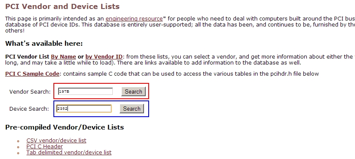Open the Tab delimited vendor/device list

click(69, 153)
